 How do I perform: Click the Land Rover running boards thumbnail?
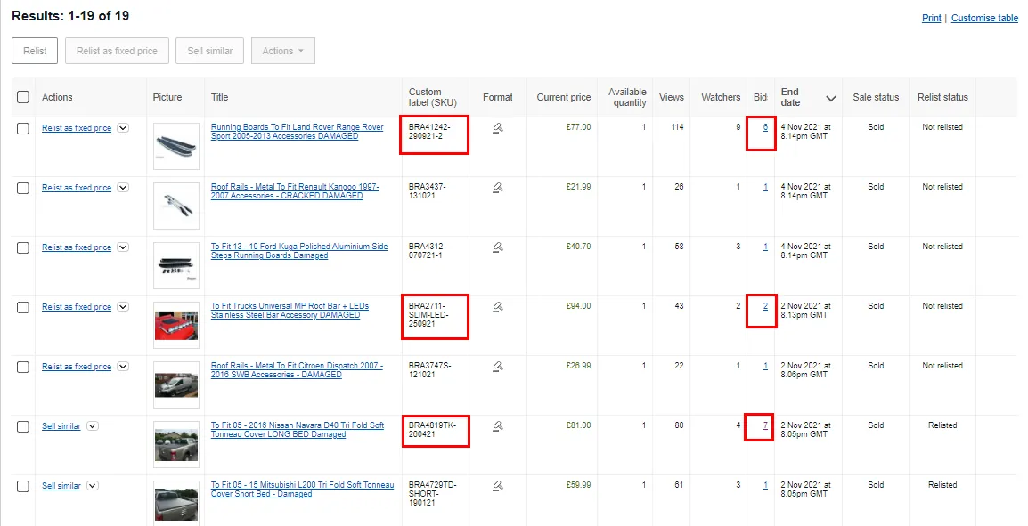point(176,147)
